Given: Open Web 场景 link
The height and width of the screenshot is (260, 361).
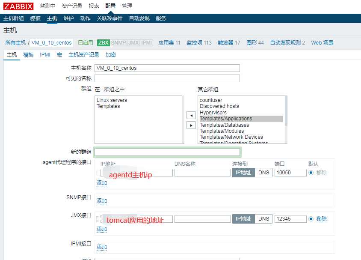Looking at the screenshot, I should point(322,43).
